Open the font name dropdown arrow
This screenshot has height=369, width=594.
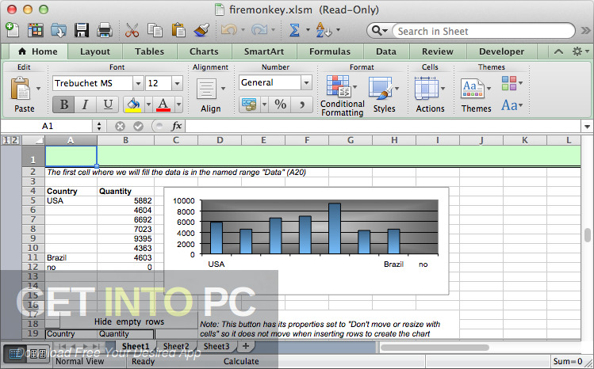138,83
